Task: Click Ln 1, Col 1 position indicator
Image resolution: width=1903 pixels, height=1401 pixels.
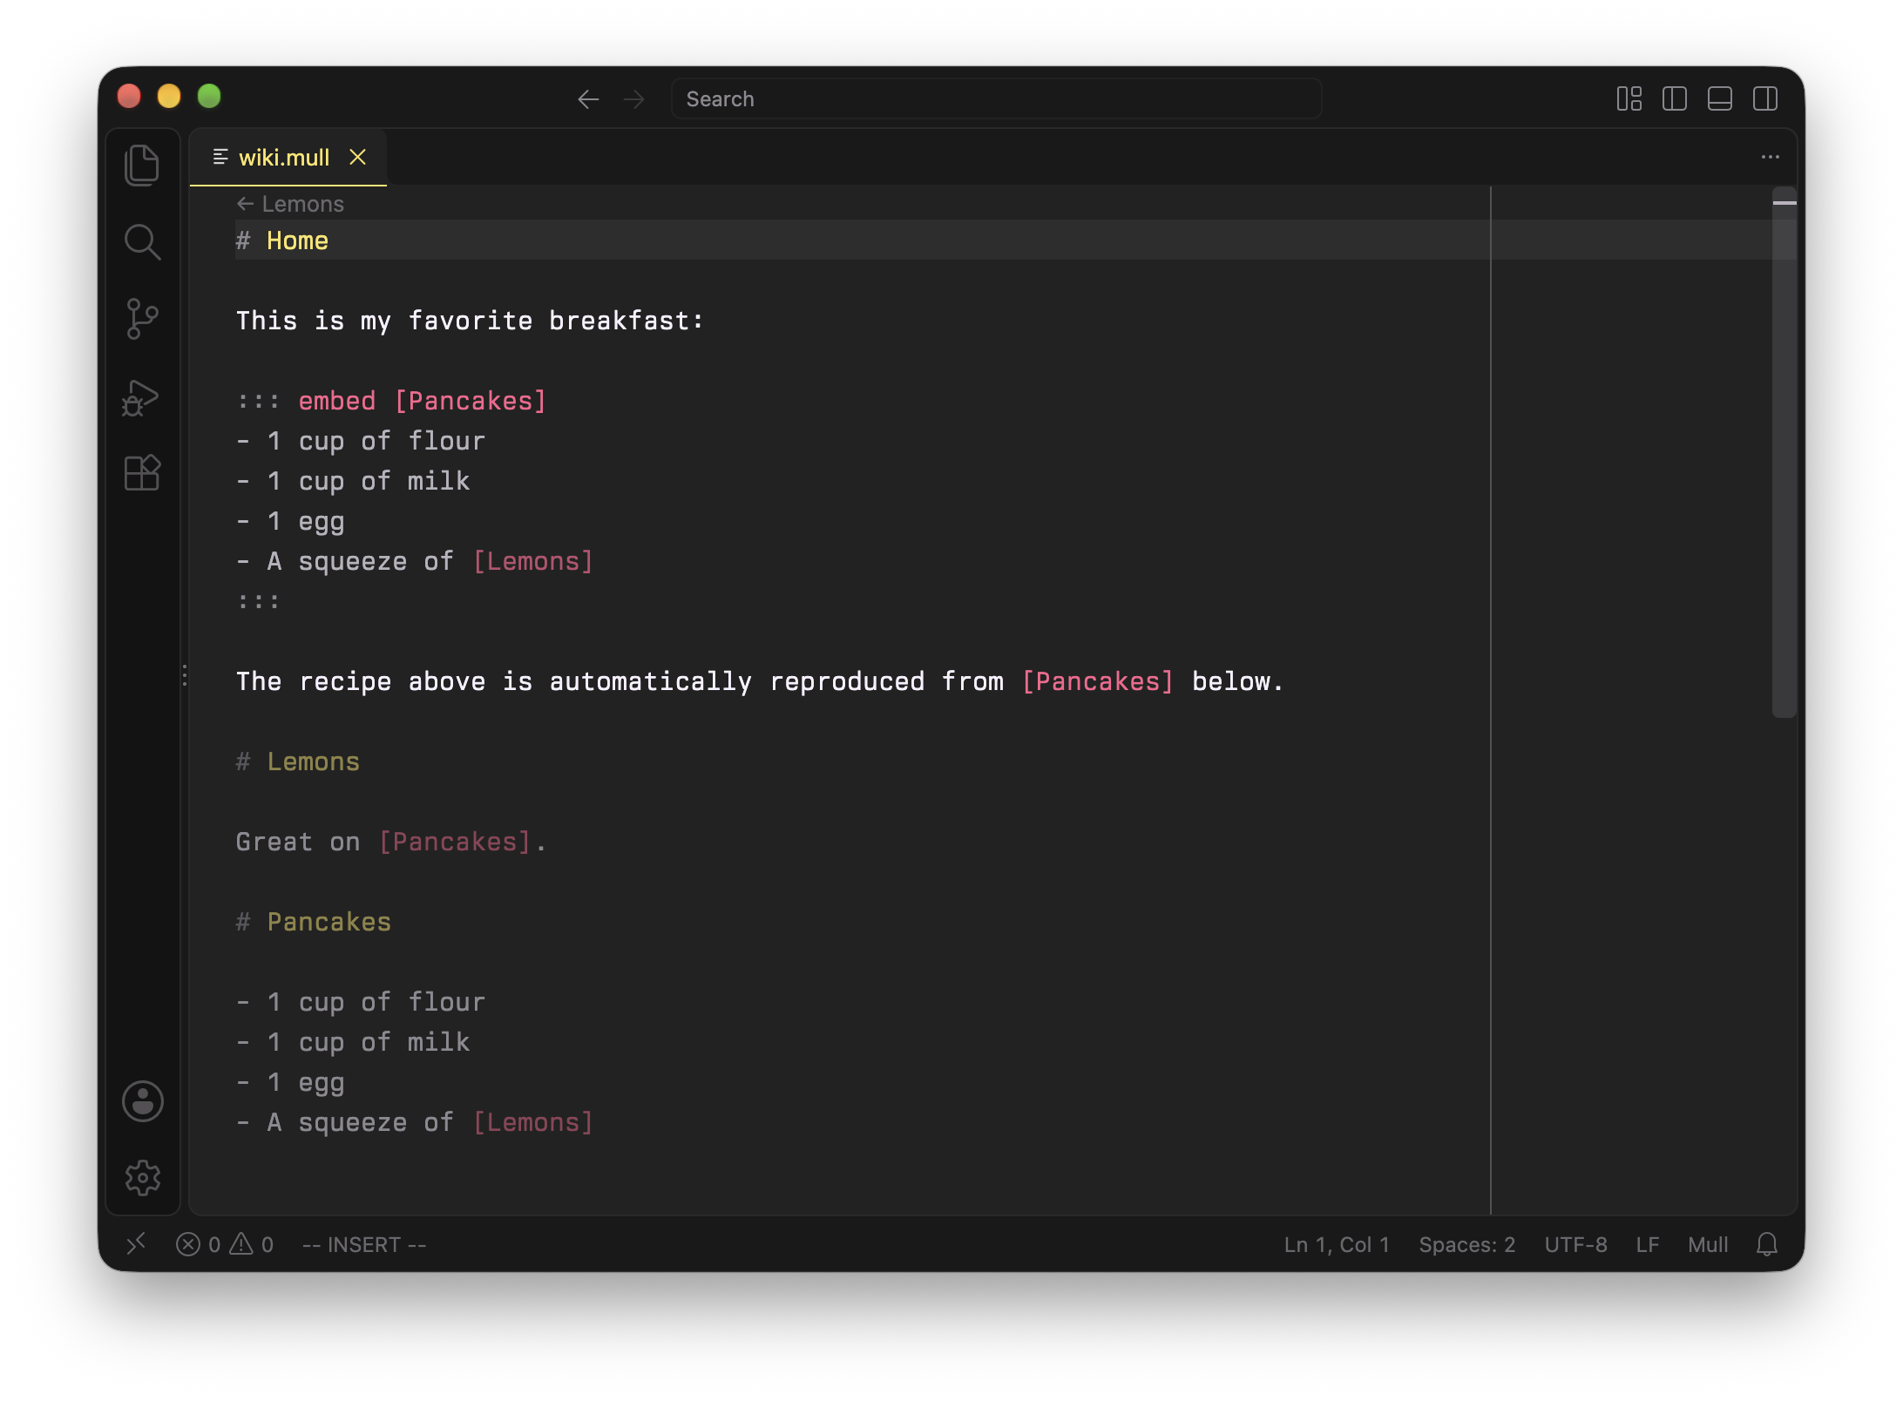Action: tap(1336, 1244)
